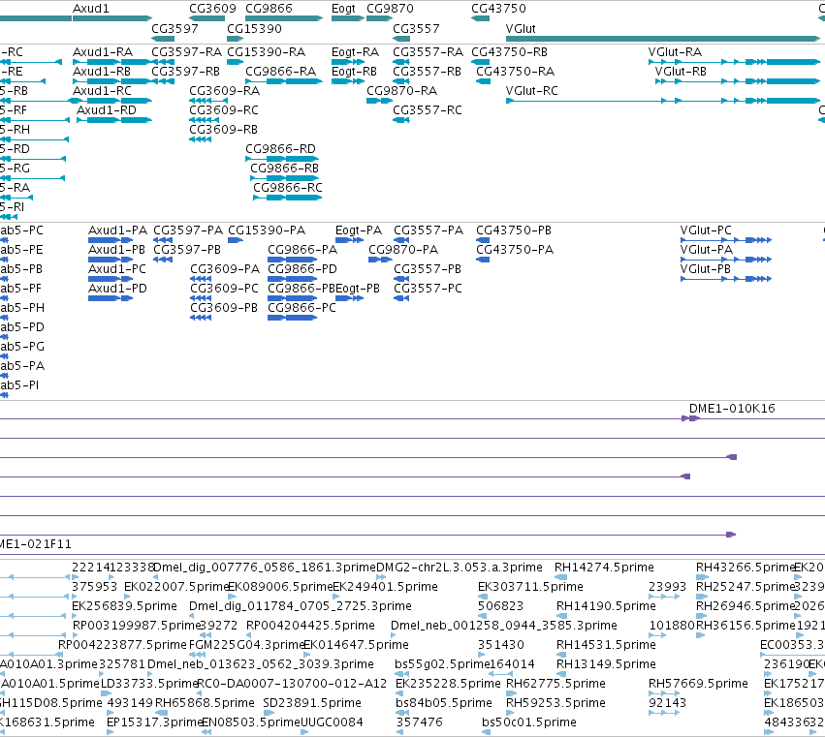This screenshot has height=737, width=825.
Task: Select transcript CG9866-RC
Action: (x=288, y=188)
